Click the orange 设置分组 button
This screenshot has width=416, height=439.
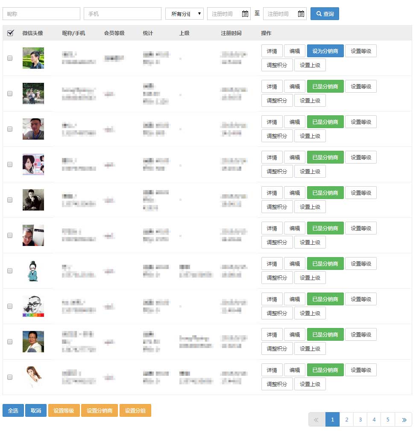(135, 411)
